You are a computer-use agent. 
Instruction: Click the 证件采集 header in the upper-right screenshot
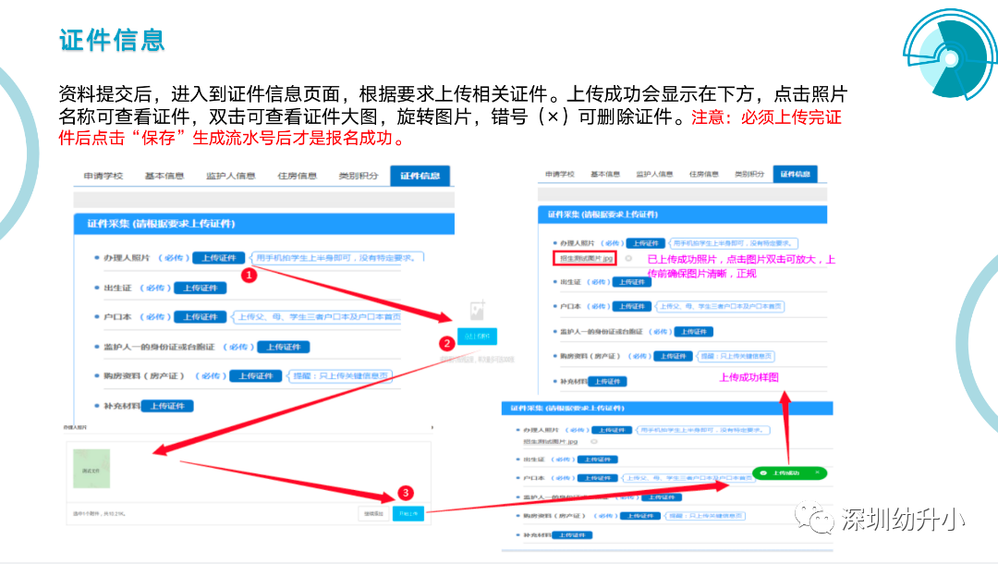pos(682,215)
